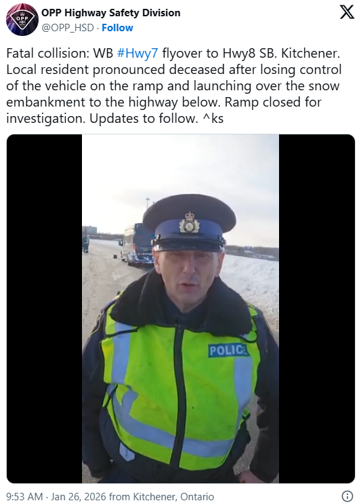Image resolution: width=361 pixels, height=503 pixels.
Task: Click the @OPP_HSD handle
Action: click(68, 28)
